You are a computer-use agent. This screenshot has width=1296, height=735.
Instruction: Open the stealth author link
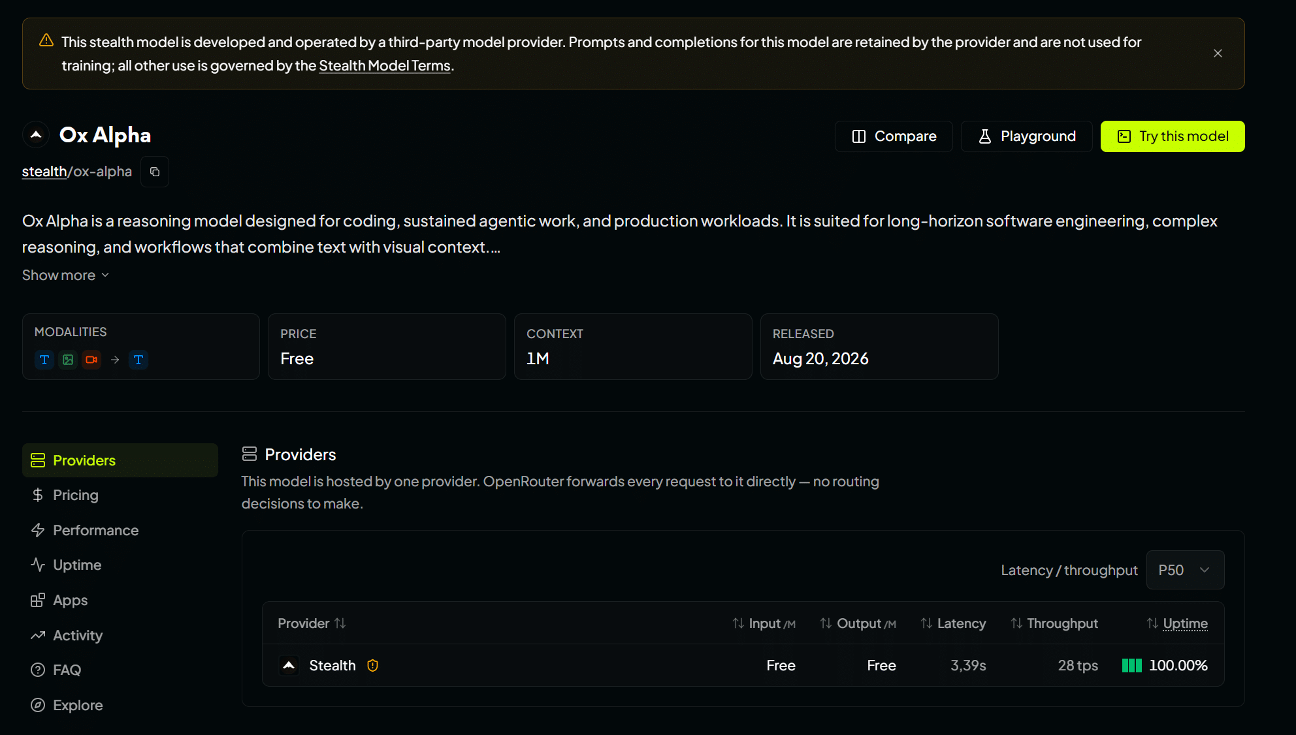click(x=44, y=172)
